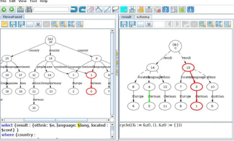The width and height of the screenshot is (234, 141).
Task: Open the View menu
Action: click(23, 1)
